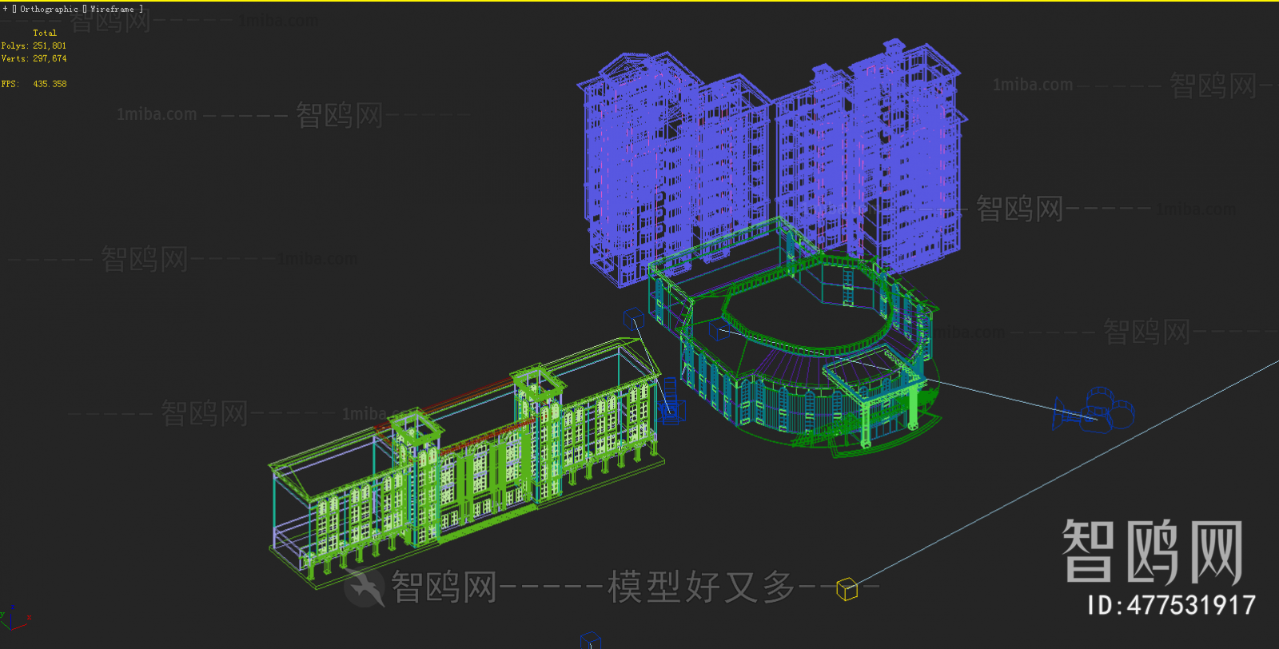Open the viewport '+' general menu
Image resolution: width=1279 pixels, height=649 pixels.
tap(5, 9)
